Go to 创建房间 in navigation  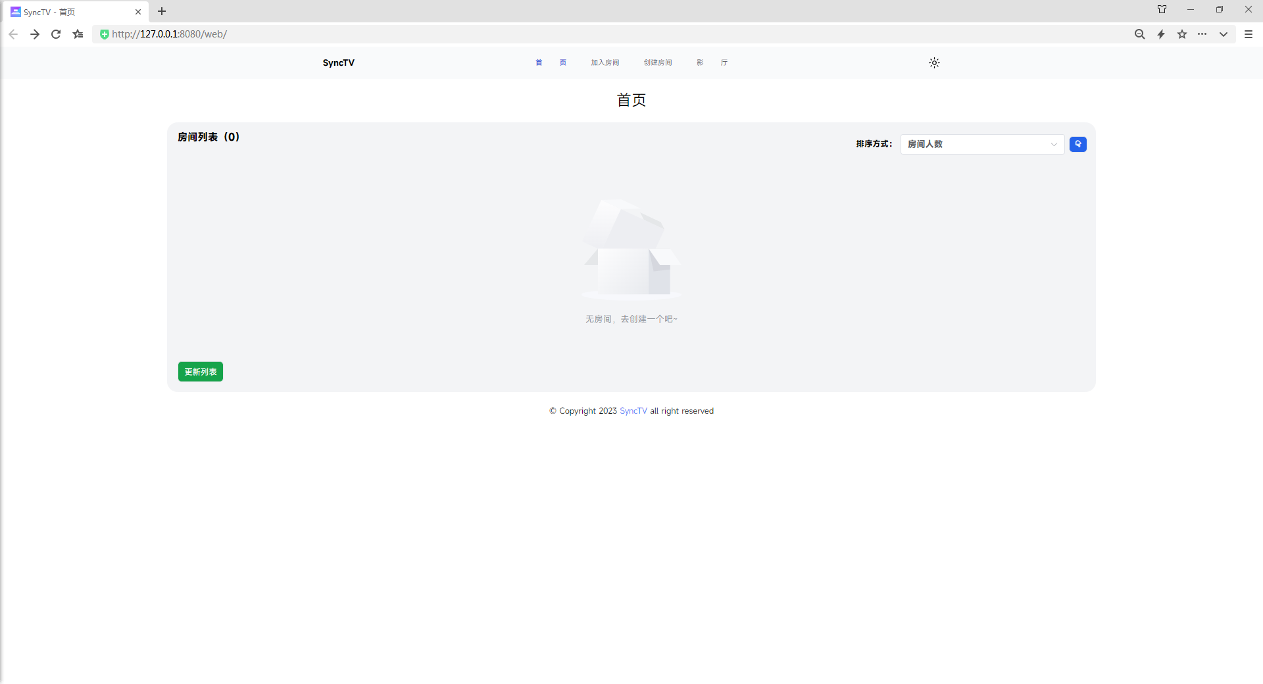click(x=658, y=63)
